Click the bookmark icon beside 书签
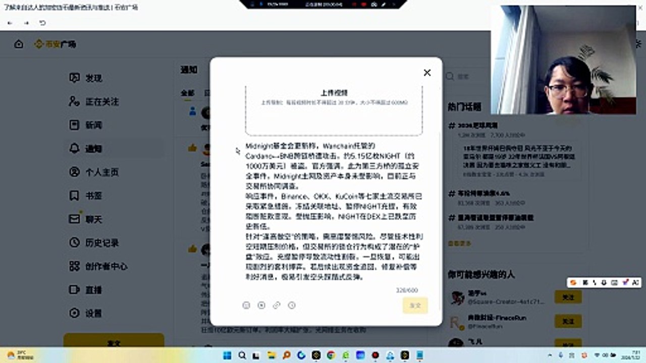This screenshot has width=646, height=363. 74,196
